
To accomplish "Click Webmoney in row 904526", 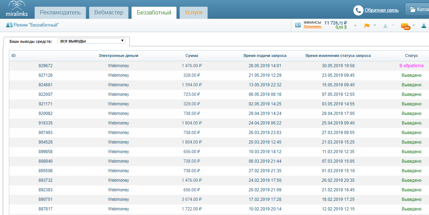I will [118, 142].
